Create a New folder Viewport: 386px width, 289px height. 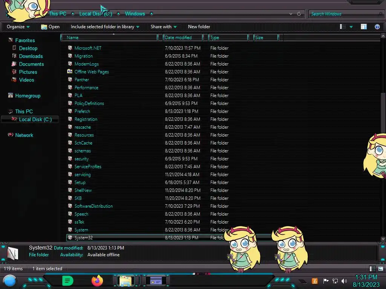click(x=199, y=27)
